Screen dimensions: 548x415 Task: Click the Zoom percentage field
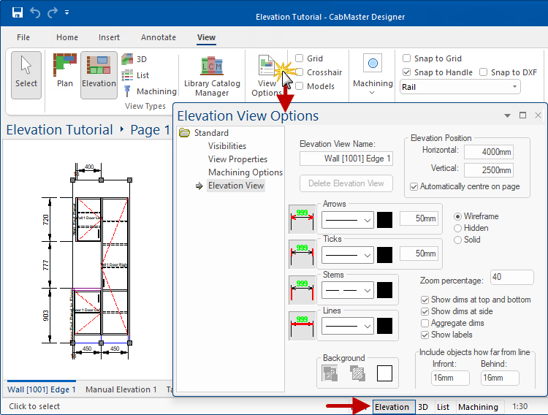tap(511, 277)
